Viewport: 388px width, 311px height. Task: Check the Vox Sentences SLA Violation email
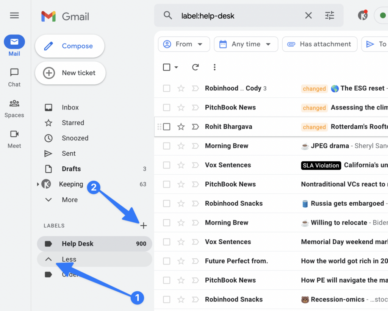(x=166, y=165)
